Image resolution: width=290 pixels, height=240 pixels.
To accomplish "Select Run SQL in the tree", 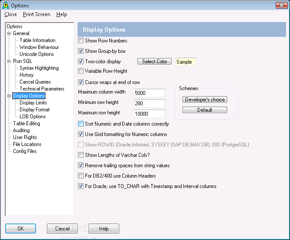I will pyautogui.click(x=23, y=61).
